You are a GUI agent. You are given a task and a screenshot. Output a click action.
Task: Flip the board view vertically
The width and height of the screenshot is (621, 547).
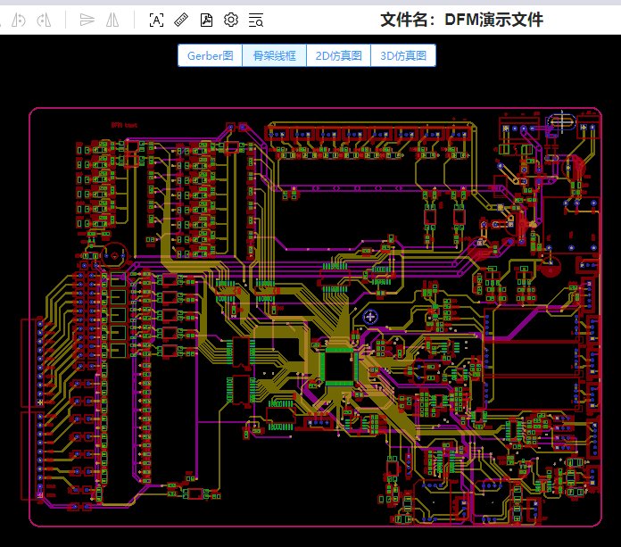coord(87,20)
